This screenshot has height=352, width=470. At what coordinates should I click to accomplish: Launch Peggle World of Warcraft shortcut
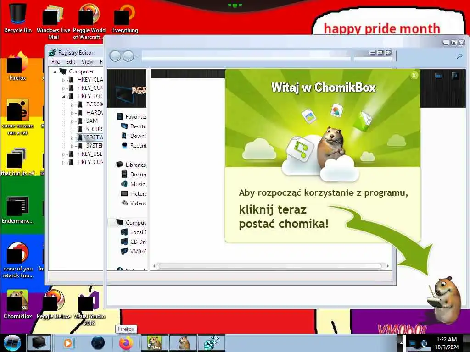click(x=89, y=22)
